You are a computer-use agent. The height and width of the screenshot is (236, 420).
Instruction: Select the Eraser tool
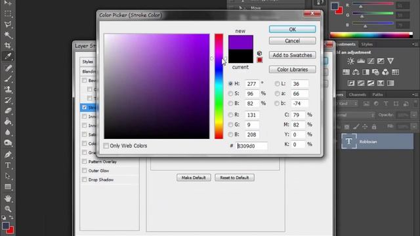pos(8,111)
